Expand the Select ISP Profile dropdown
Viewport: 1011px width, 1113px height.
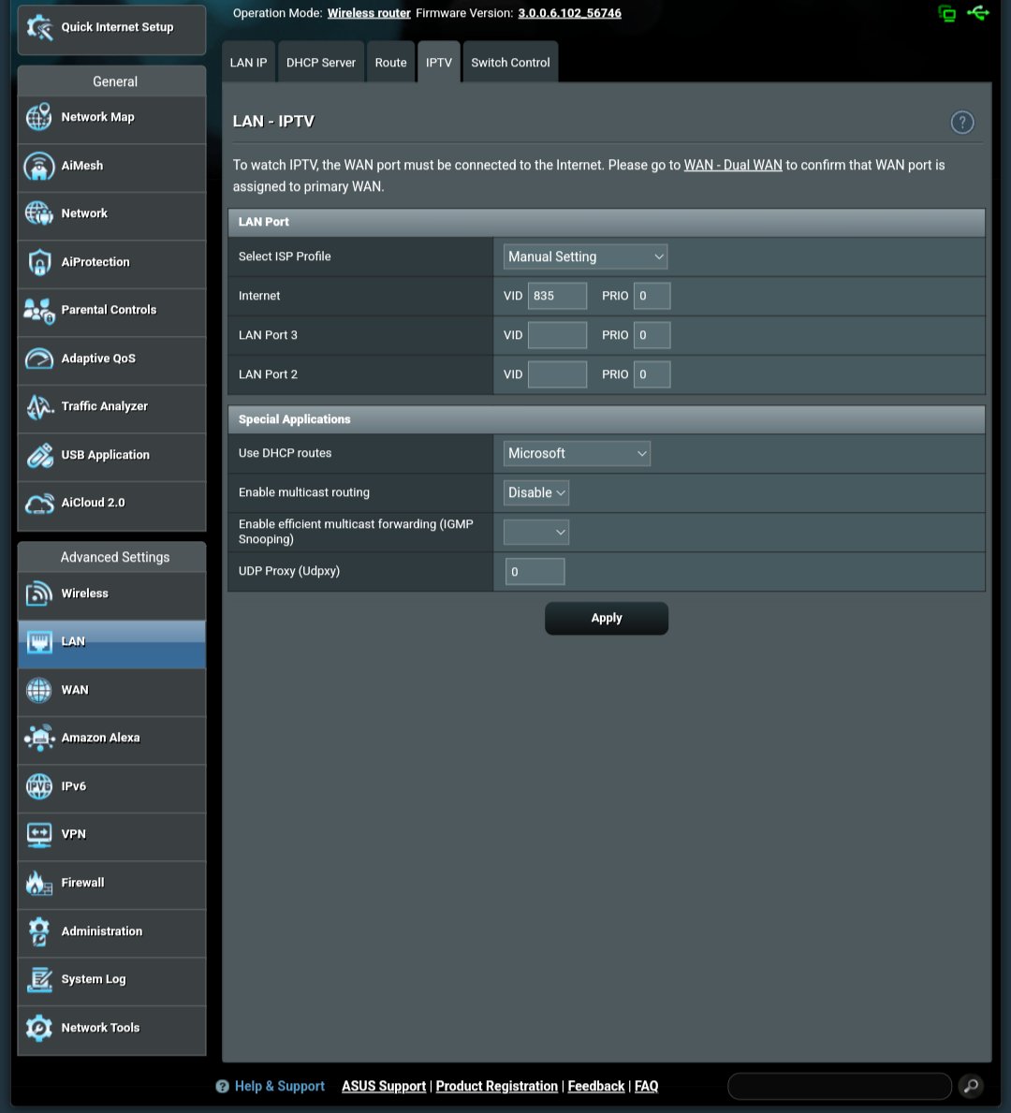(x=586, y=256)
